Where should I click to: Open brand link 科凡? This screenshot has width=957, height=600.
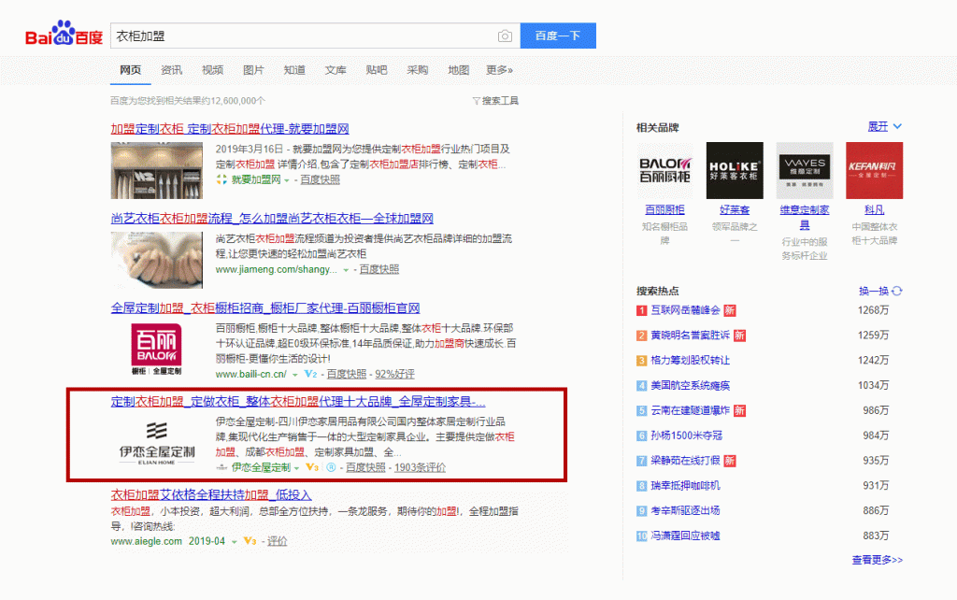pos(874,210)
